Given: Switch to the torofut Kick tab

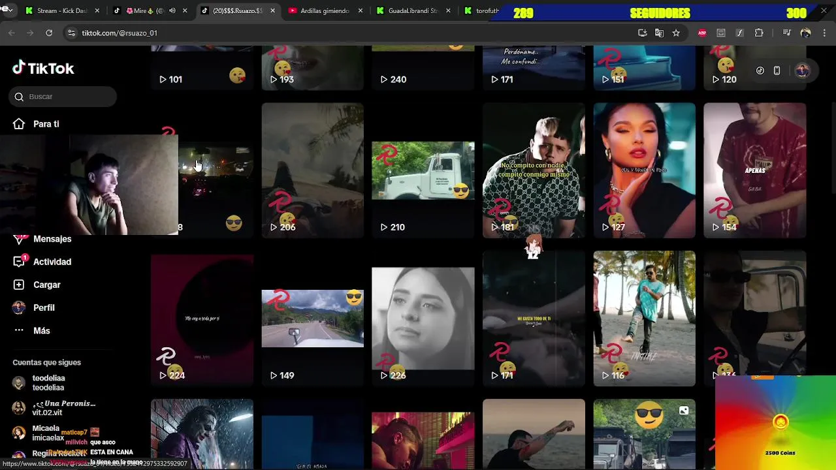Looking at the screenshot, I should (x=481, y=10).
